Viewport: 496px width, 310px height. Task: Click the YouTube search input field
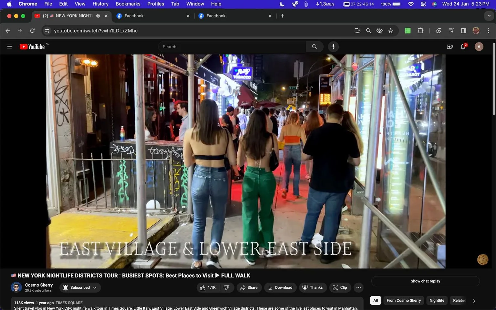tap(232, 47)
